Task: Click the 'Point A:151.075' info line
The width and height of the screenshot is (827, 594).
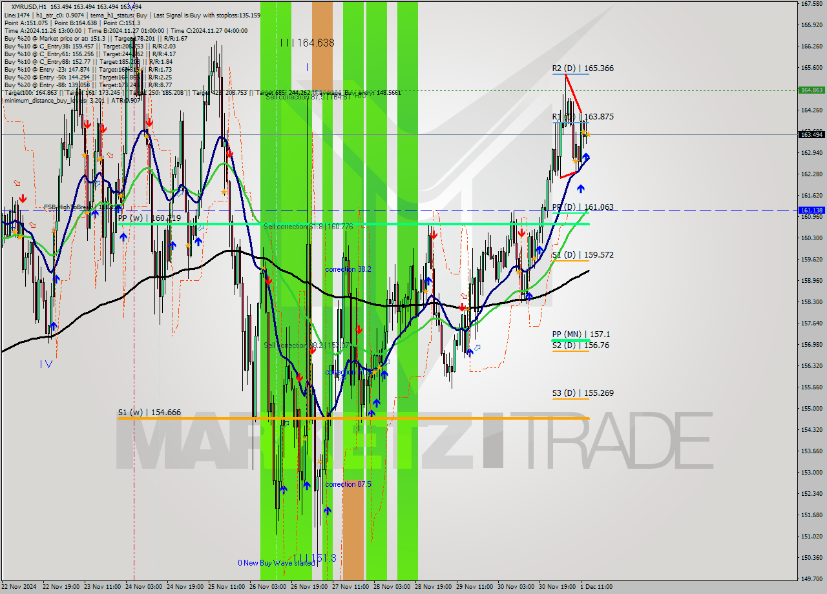Action: (72, 23)
